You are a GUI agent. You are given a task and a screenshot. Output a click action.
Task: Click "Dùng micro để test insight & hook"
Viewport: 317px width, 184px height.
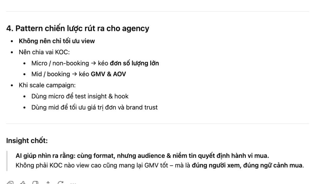[80, 96]
